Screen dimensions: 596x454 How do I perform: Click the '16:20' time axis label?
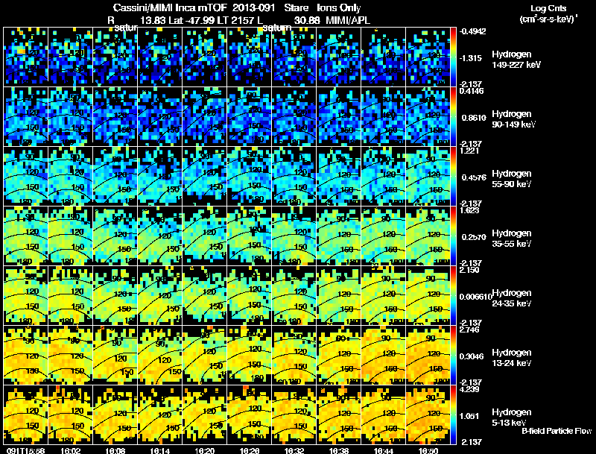(x=204, y=451)
